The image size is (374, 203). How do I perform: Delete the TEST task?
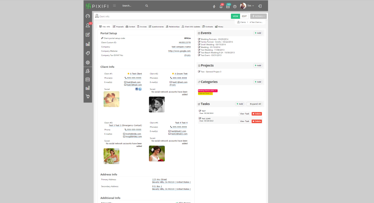point(257,114)
